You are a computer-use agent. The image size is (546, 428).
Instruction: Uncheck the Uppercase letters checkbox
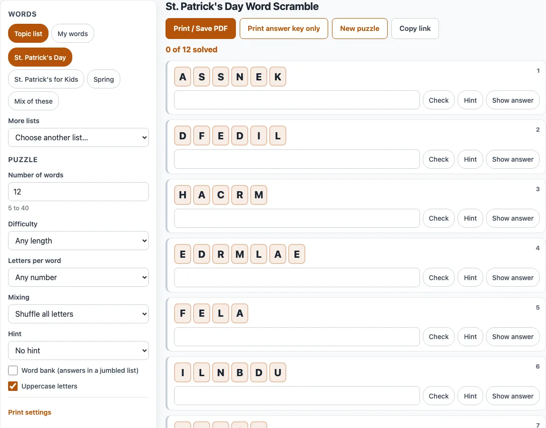tap(13, 386)
